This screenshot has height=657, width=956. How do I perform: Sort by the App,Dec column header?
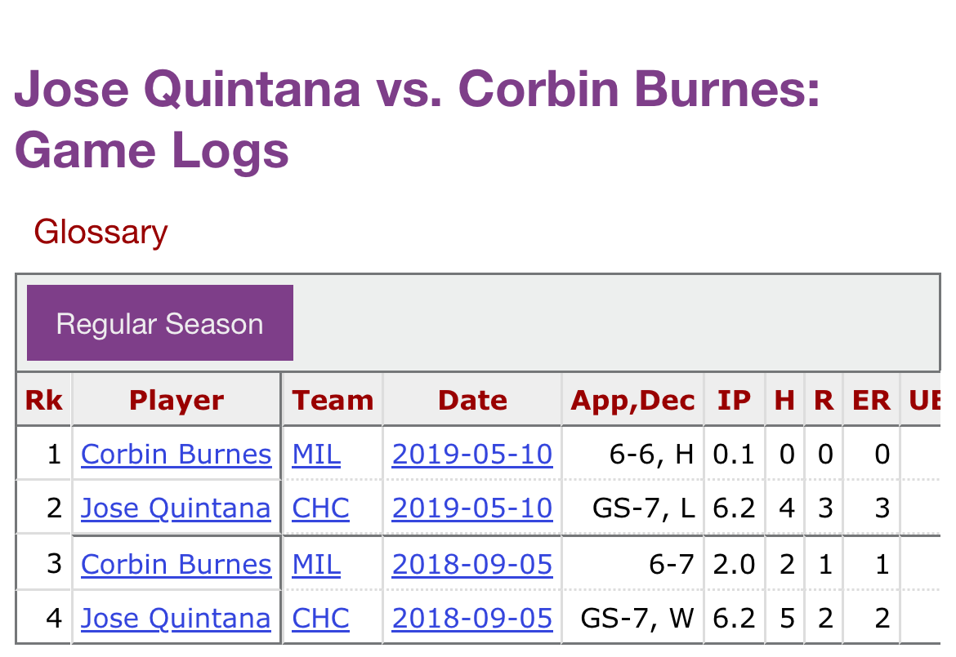[x=632, y=400]
